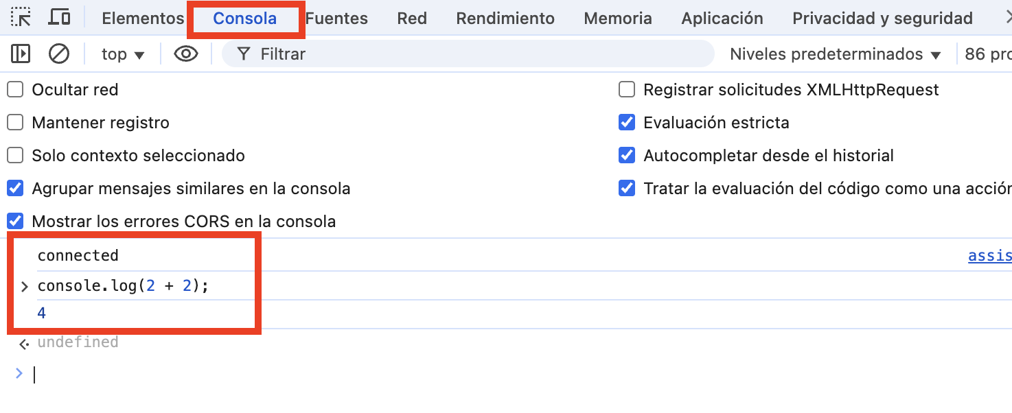Open the Rendimiento tab
The width and height of the screenshot is (1012, 413).
505,19
